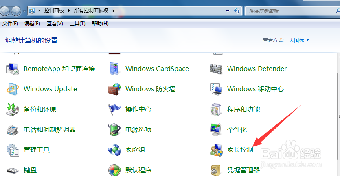The image size is (340, 176).
Task: Open the recent pages dropdown arrow
Action: [24, 11]
